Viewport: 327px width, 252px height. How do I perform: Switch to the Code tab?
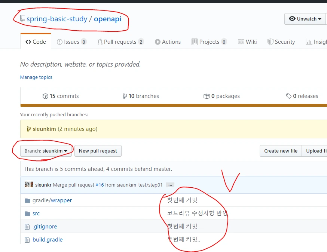36,42
